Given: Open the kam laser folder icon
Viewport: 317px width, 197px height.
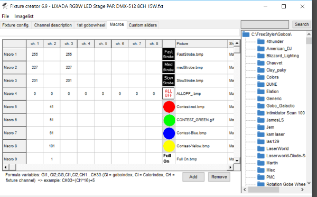Looking at the screenshot, I should [261, 135].
